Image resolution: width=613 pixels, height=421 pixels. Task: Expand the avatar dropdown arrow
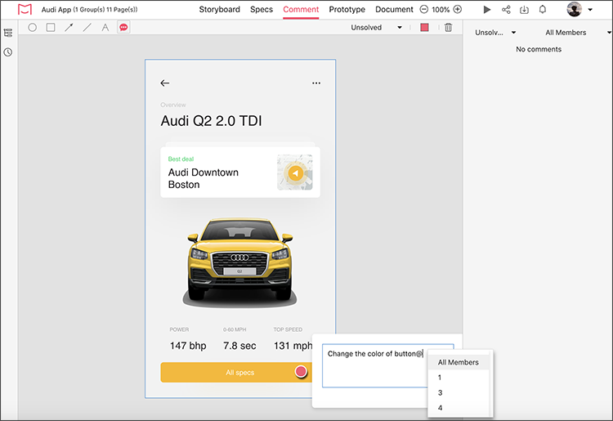coord(590,10)
